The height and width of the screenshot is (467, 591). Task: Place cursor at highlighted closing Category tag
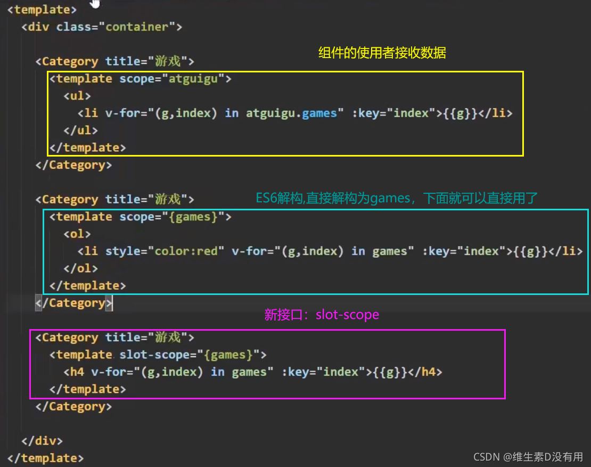click(x=74, y=303)
